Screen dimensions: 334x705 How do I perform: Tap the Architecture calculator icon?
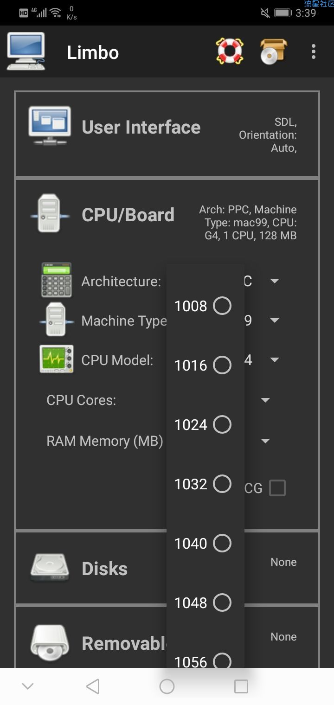point(57,280)
